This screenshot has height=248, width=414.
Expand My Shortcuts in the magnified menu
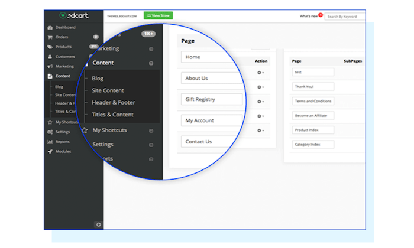(151, 130)
